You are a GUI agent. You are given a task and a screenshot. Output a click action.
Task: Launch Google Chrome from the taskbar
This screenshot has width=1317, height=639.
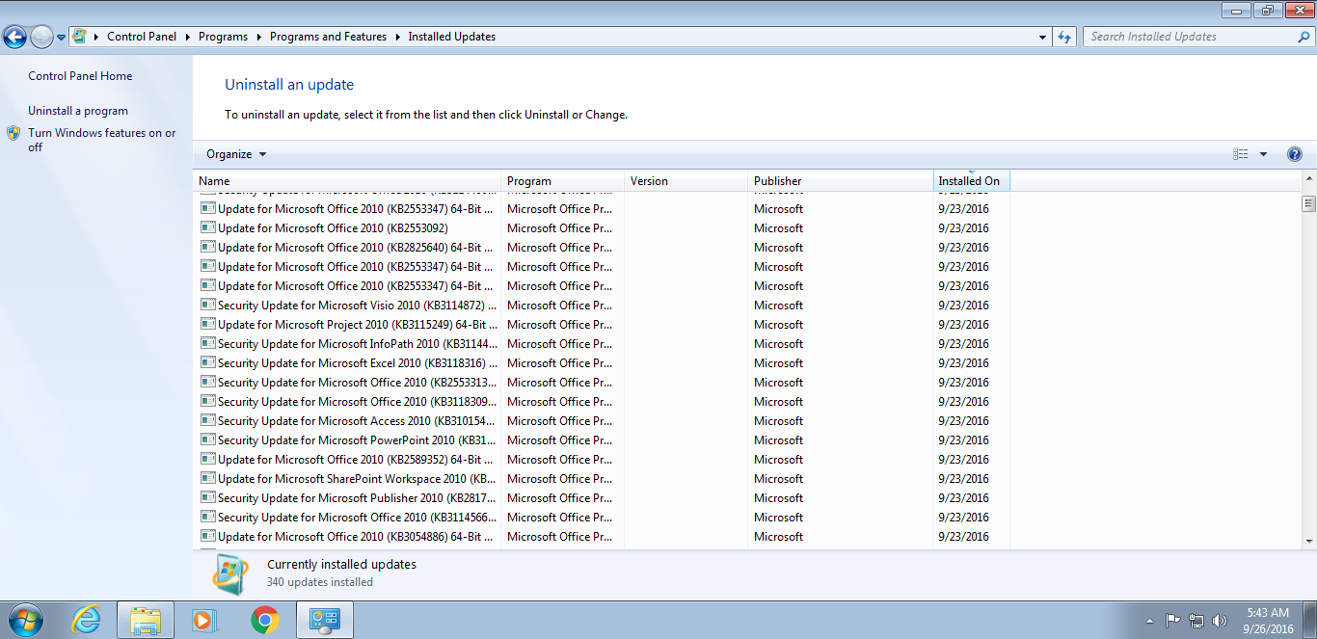[264, 620]
